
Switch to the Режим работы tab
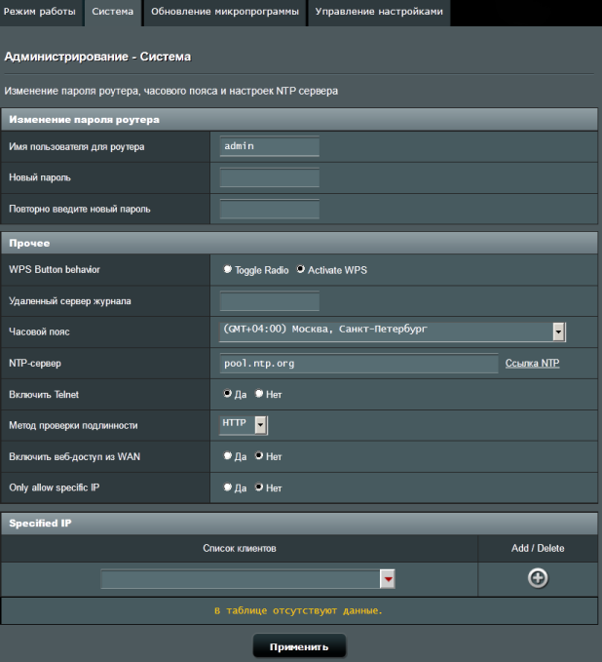click(40, 12)
